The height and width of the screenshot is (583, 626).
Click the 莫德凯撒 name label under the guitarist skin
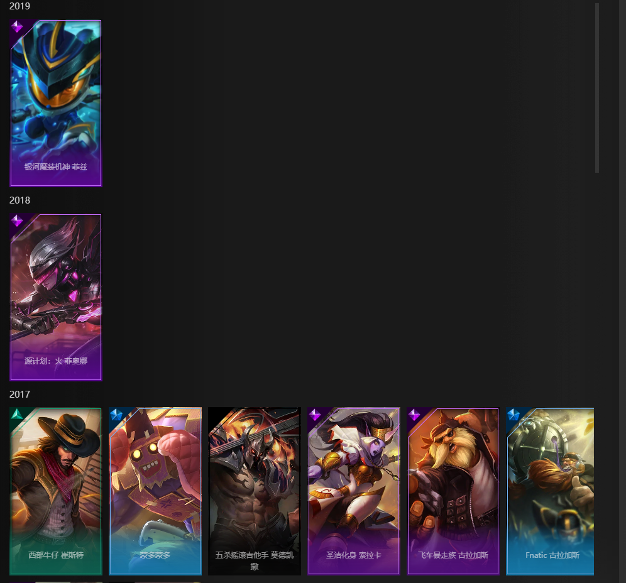click(x=255, y=560)
